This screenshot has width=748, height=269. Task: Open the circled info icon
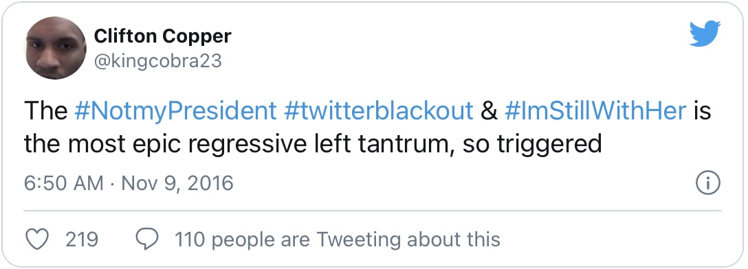click(708, 183)
